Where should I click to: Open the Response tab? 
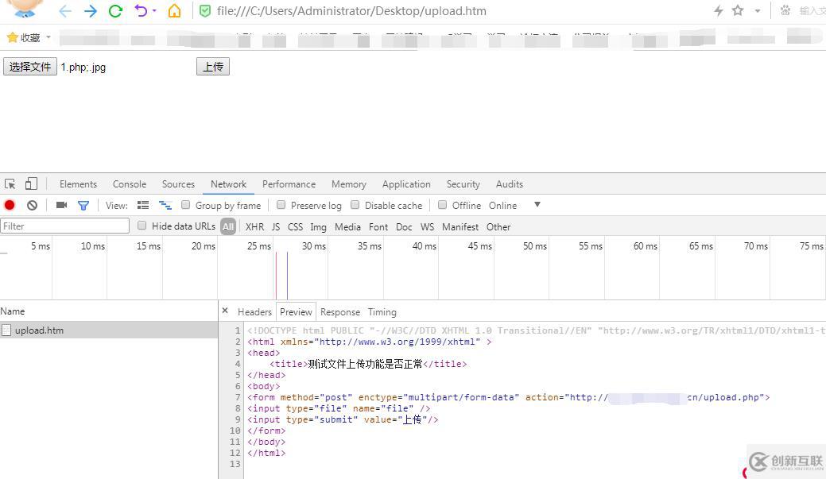click(340, 312)
